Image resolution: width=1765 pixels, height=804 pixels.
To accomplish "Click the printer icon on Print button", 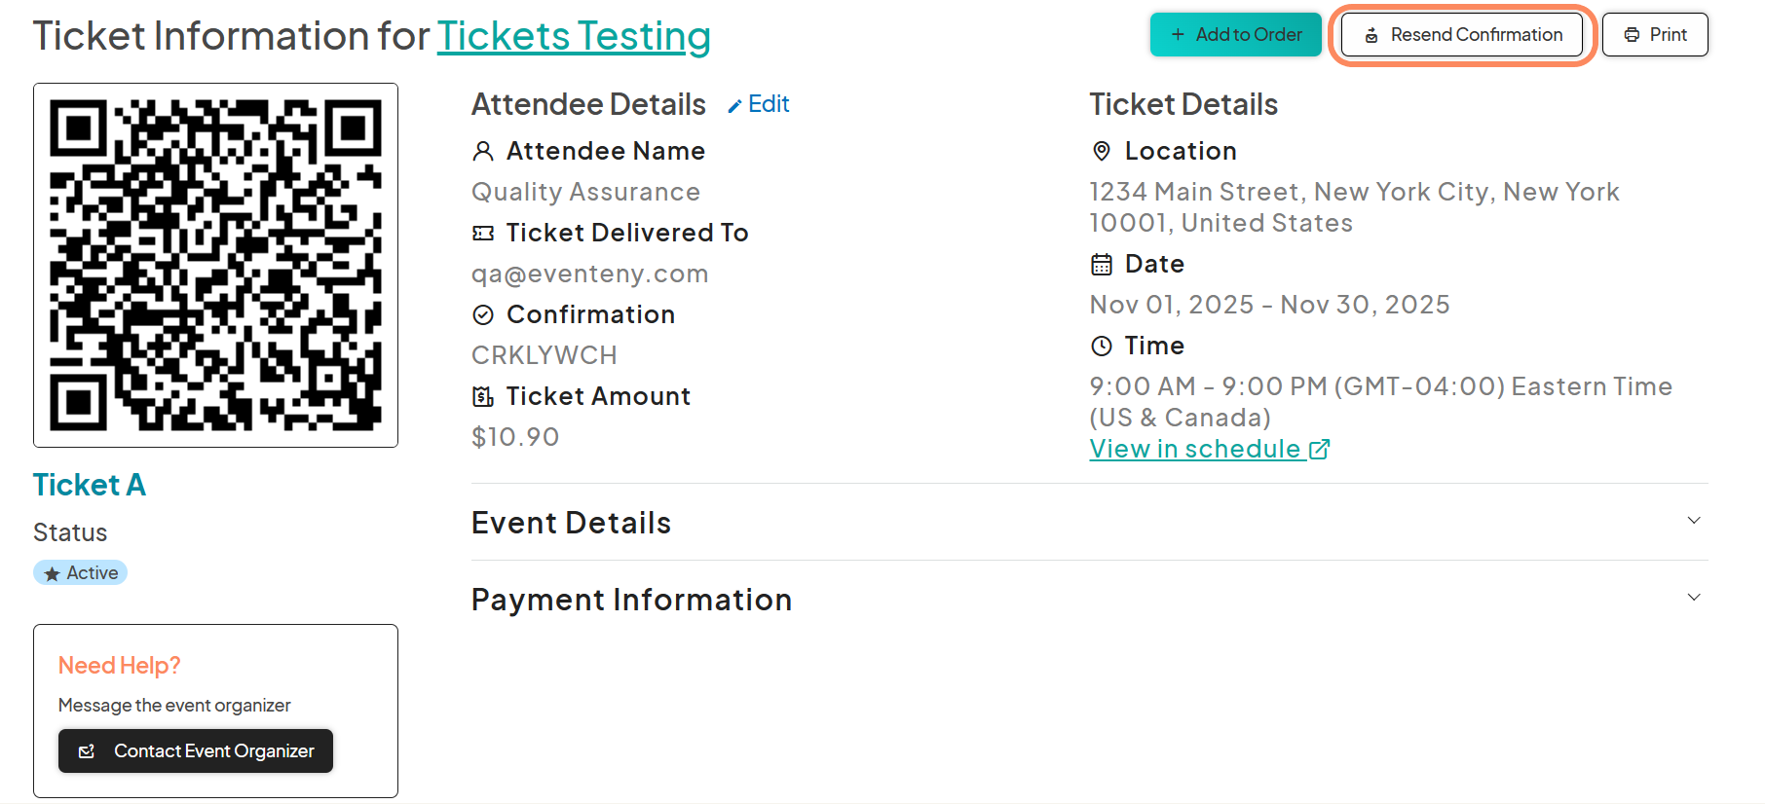I will [1632, 34].
